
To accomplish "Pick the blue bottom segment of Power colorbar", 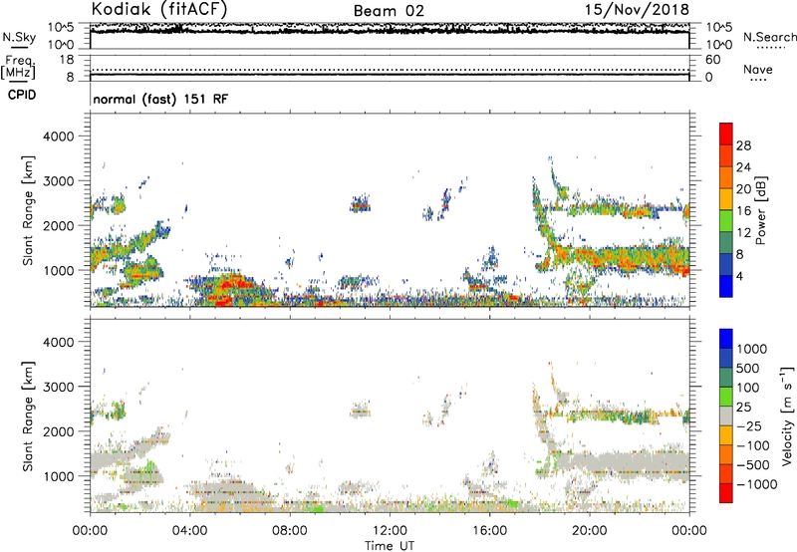I will click(726, 286).
